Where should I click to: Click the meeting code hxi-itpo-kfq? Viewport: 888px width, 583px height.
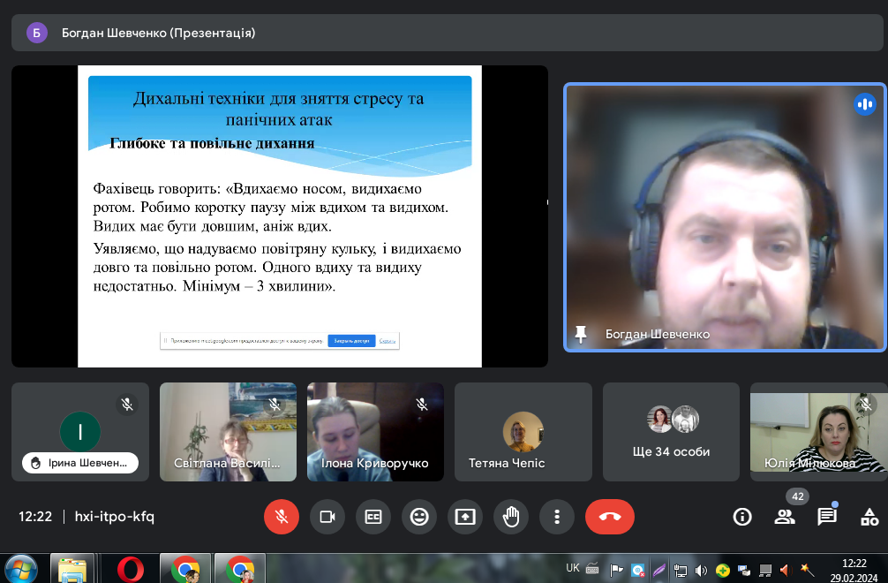coord(114,517)
